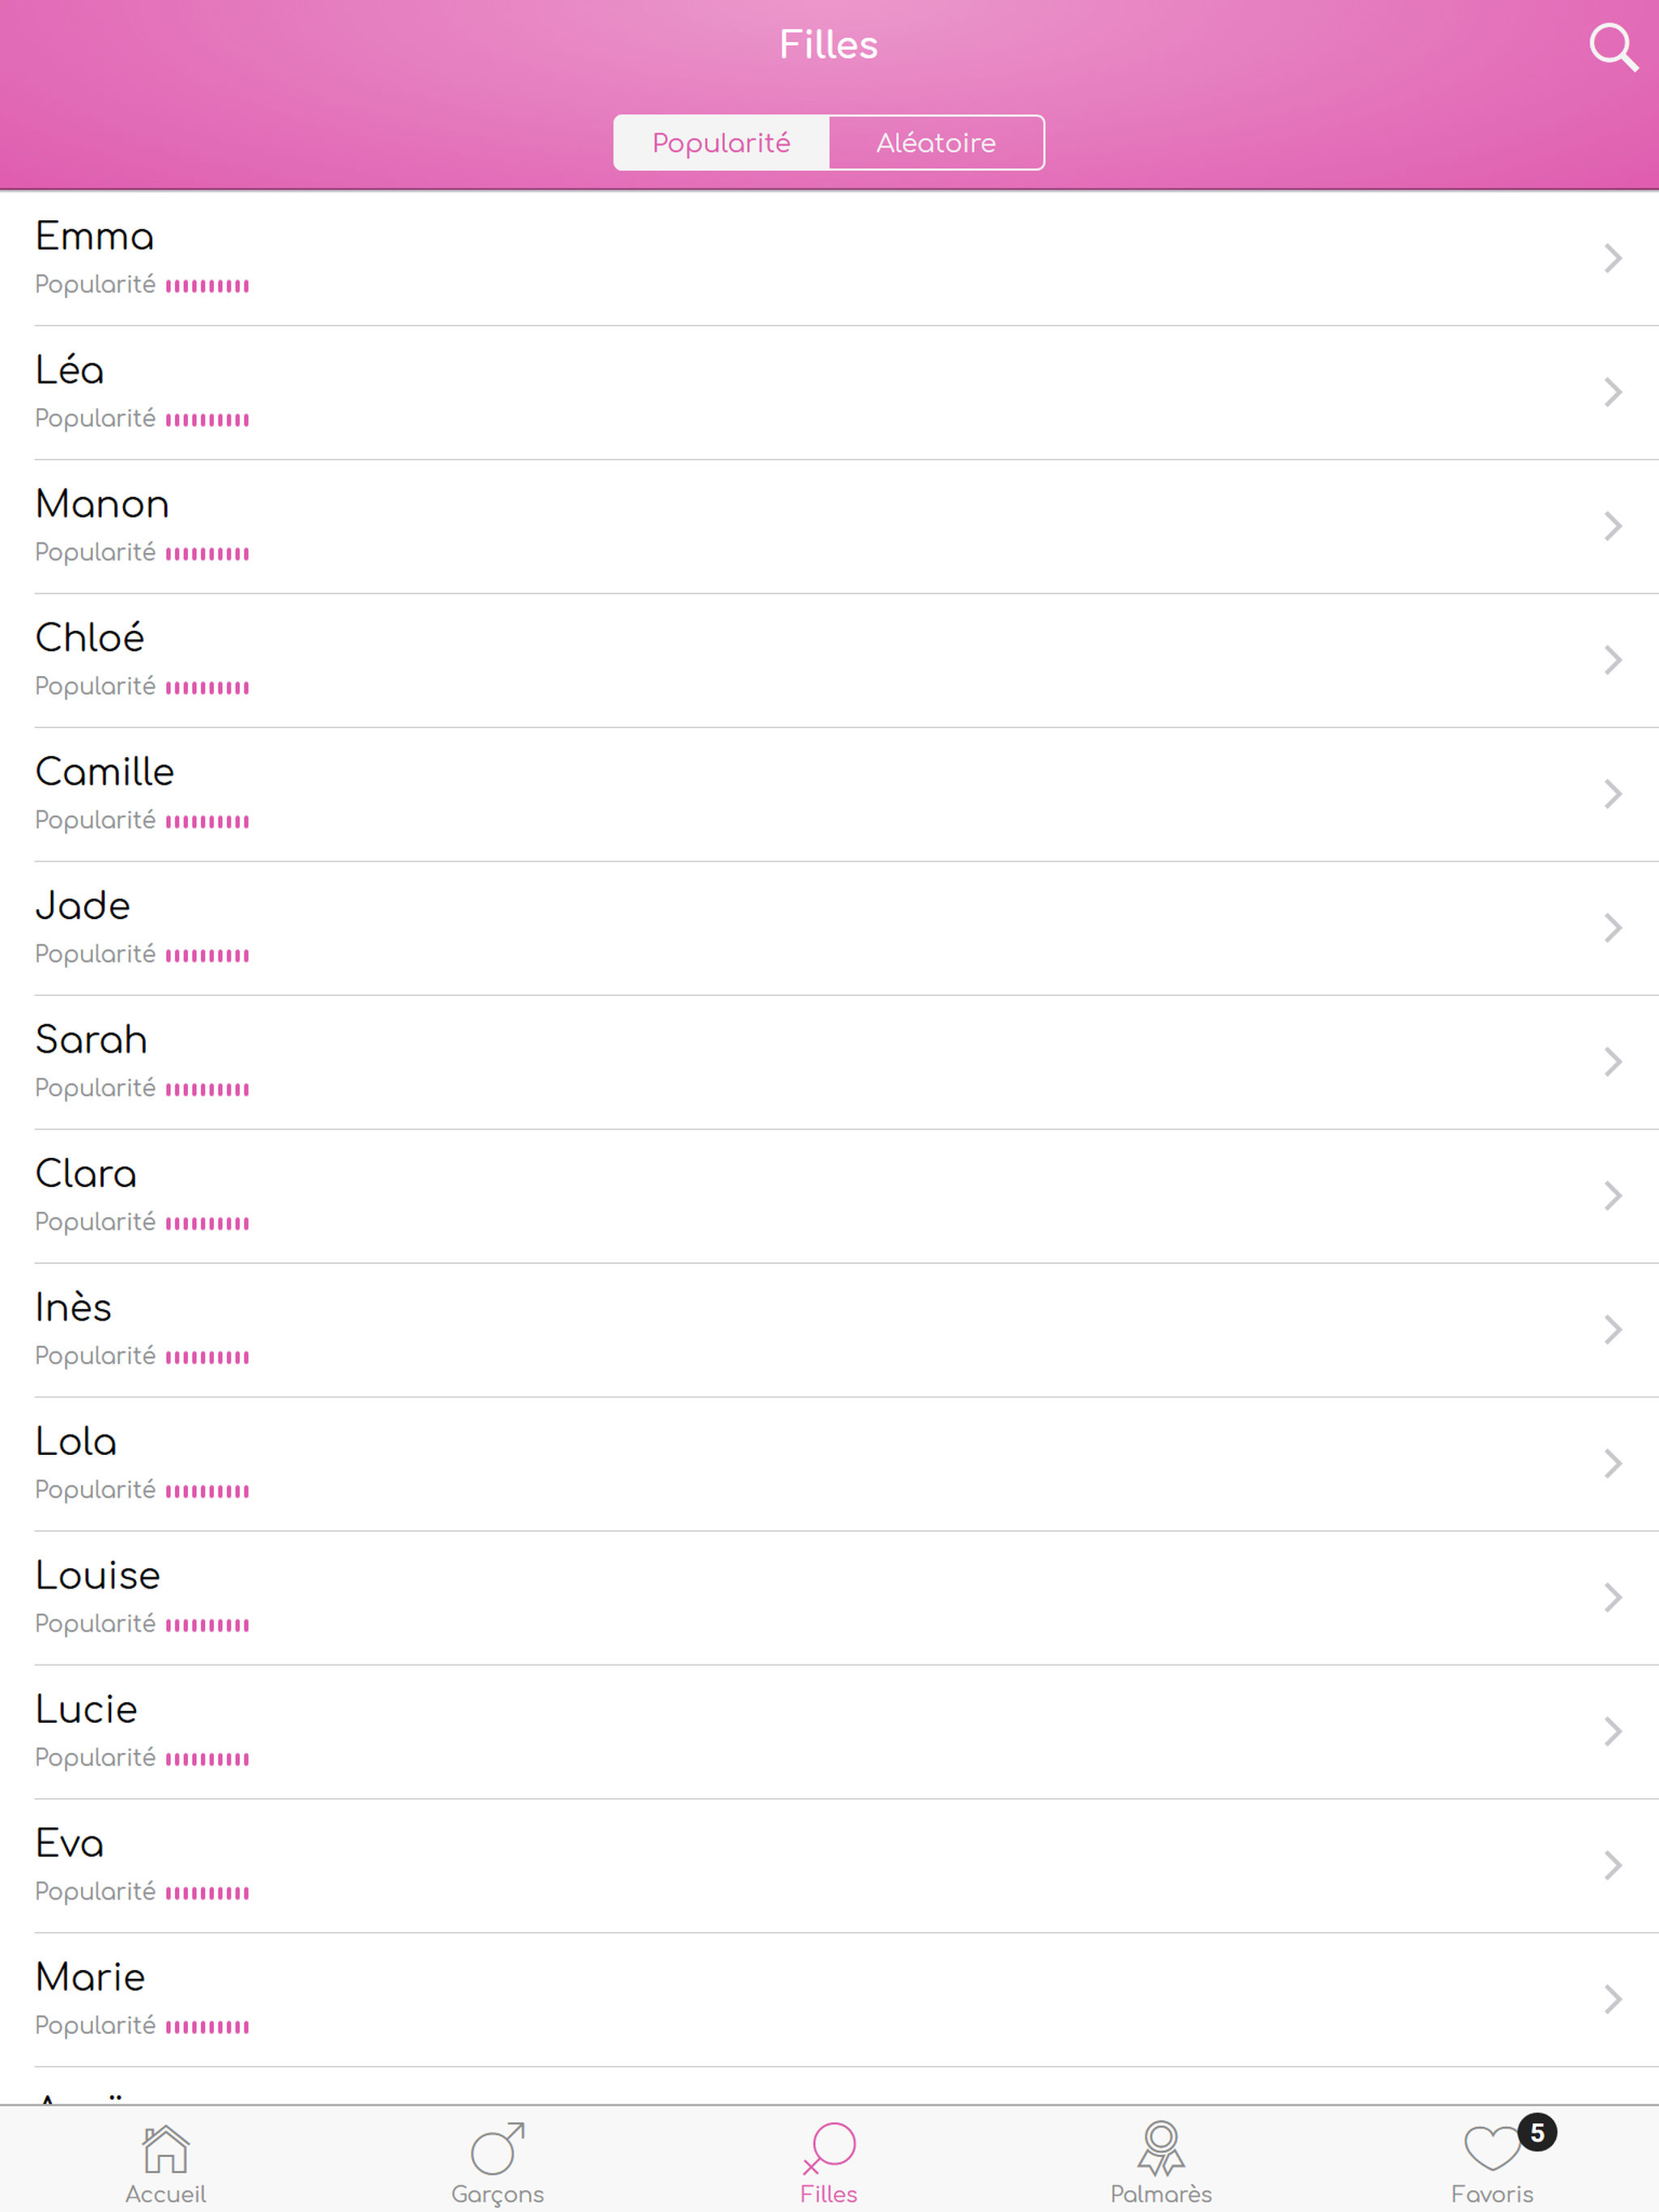The image size is (1659, 2212).
Task: Select the Filles female symbol tab
Action: (x=829, y=2148)
